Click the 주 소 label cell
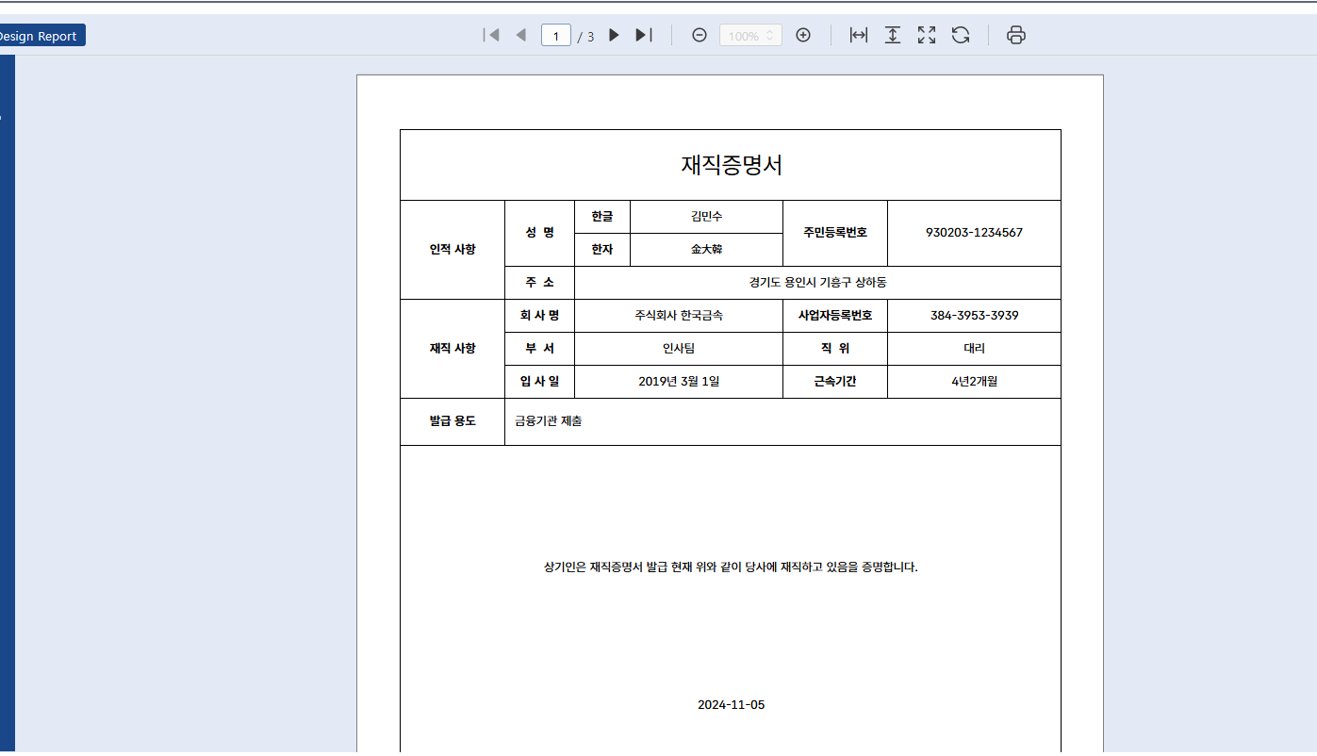 [540, 283]
